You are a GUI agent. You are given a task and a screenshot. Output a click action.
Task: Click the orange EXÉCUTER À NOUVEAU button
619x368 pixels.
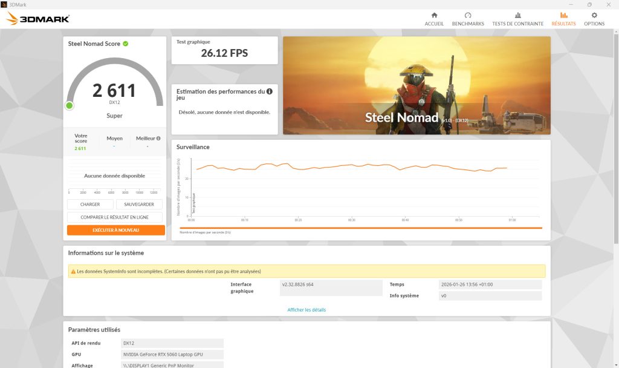tap(115, 230)
